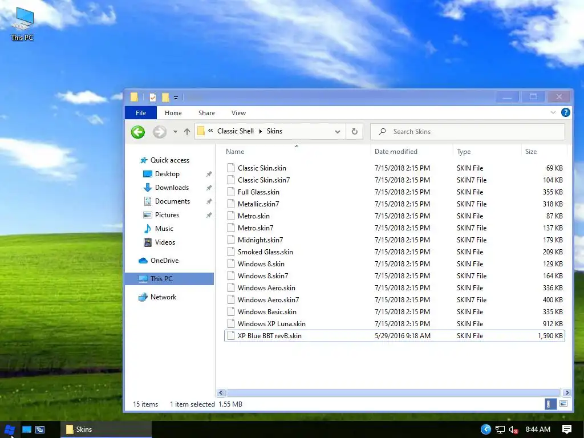Open the Start menu button
This screenshot has width=584, height=438.
(9, 429)
